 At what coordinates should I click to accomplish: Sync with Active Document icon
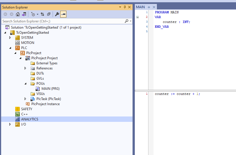tap(42, 14)
